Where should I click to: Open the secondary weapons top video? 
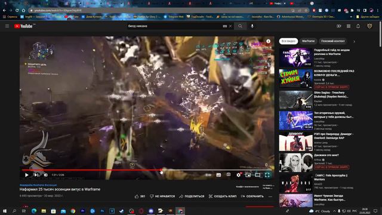pyautogui.click(x=296, y=121)
